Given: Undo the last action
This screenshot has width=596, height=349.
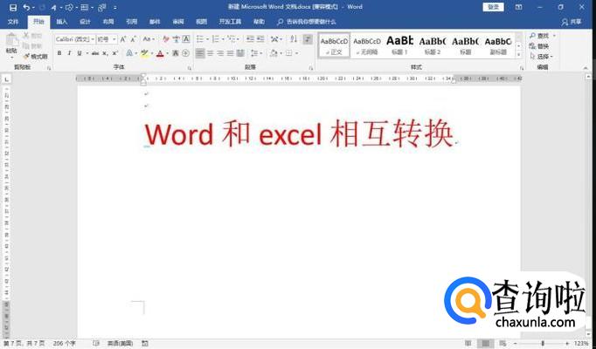Looking at the screenshot, I should pyautogui.click(x=26, y=7).
